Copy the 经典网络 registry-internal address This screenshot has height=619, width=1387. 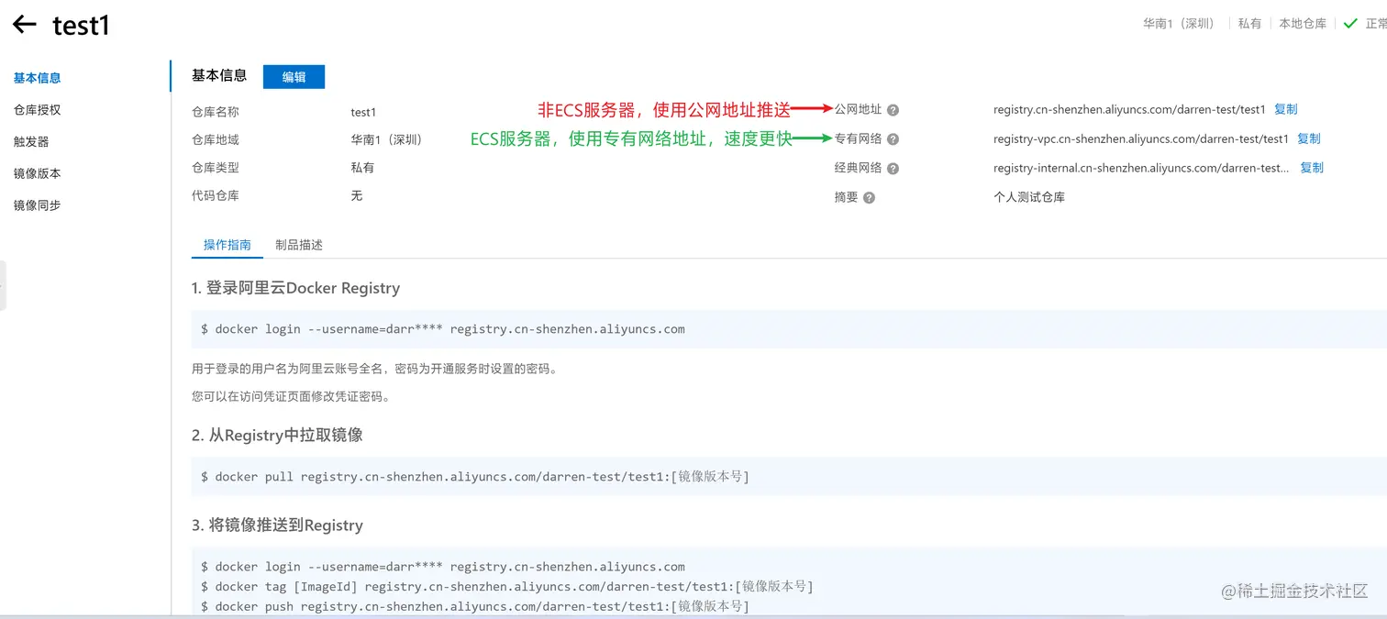tap(1312, 168)
